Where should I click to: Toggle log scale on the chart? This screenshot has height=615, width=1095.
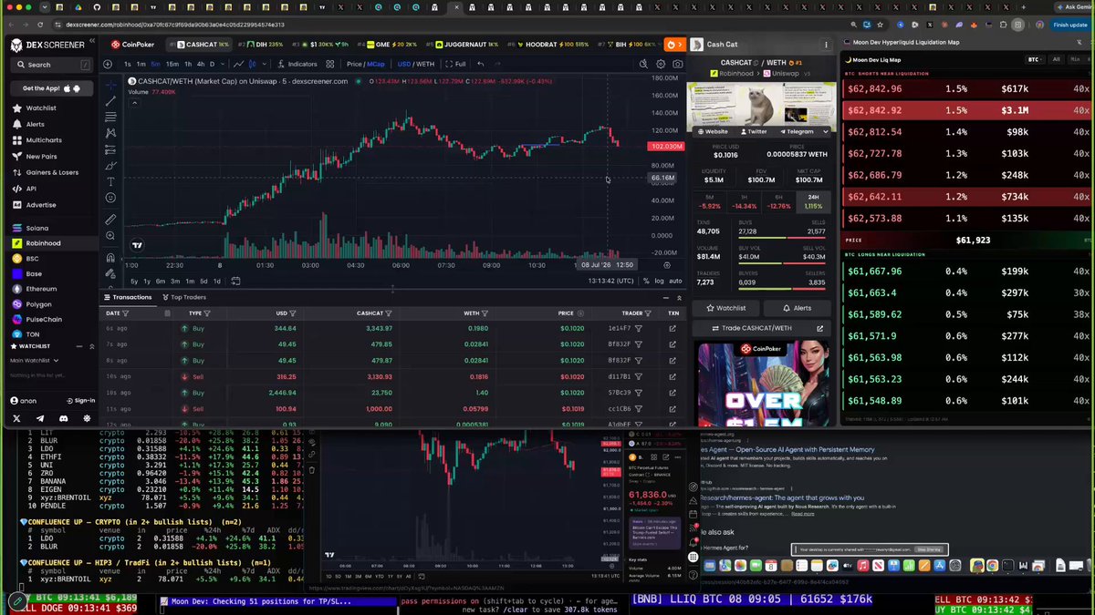click(x=659, y=281)
